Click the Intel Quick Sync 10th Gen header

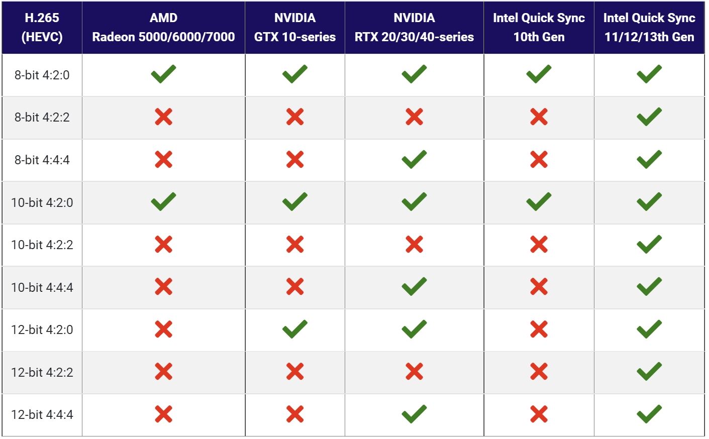pyautogui.click(x=539, y=27)
